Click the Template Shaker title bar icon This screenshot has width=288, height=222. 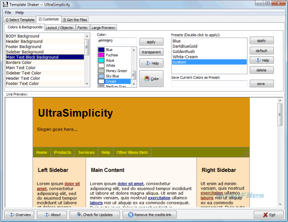coord(5,5)
